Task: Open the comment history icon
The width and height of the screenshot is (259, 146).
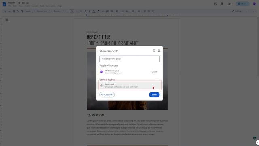Action: point(222,4)
